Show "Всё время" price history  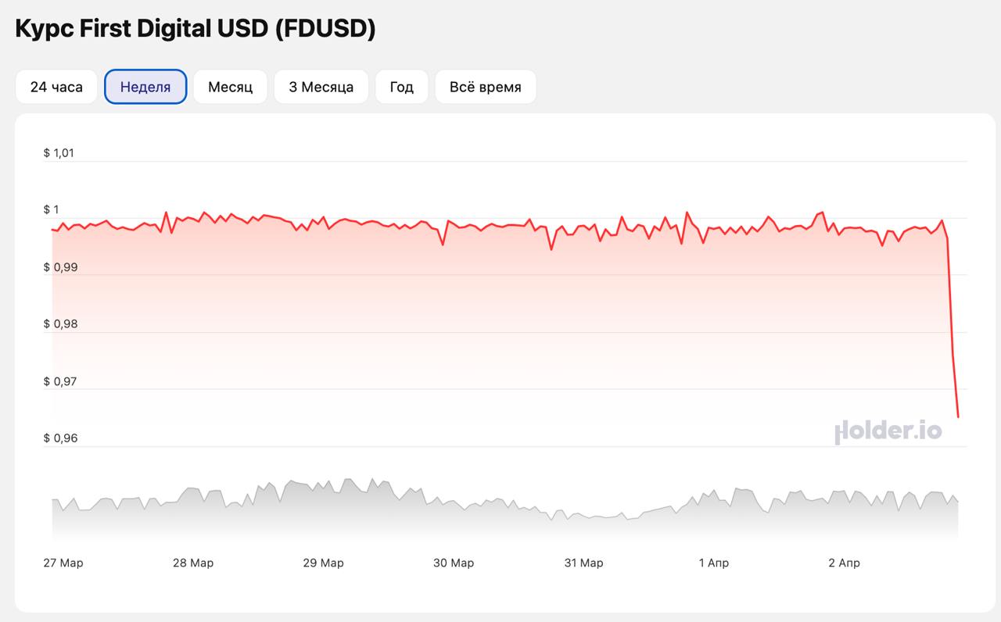pyautogui.click(x=485, y=87)
